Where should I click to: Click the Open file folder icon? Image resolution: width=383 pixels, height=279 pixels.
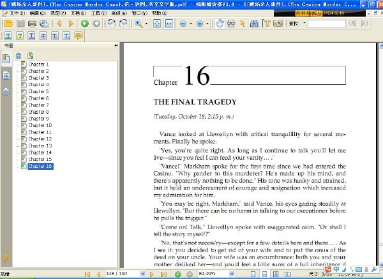[8, 24]
